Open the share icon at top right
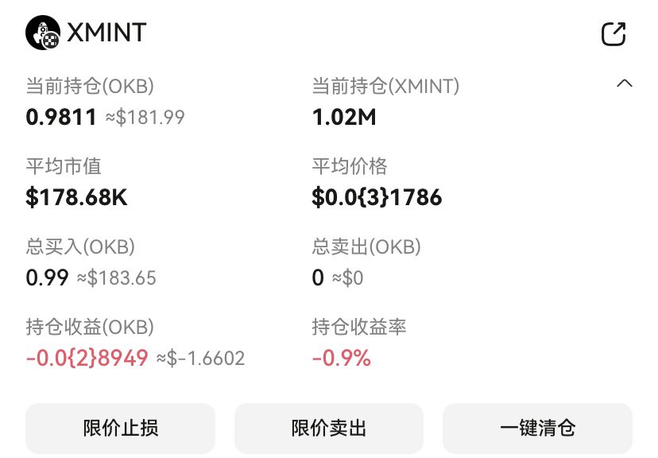Viewport: 658px width, 458px height. coord(613,33)
